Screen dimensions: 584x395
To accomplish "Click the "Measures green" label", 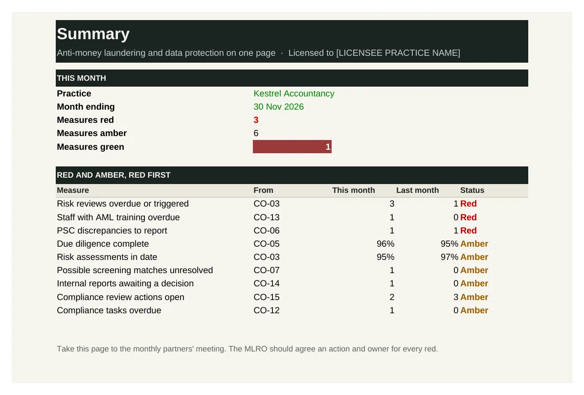I will pos(90,147).
